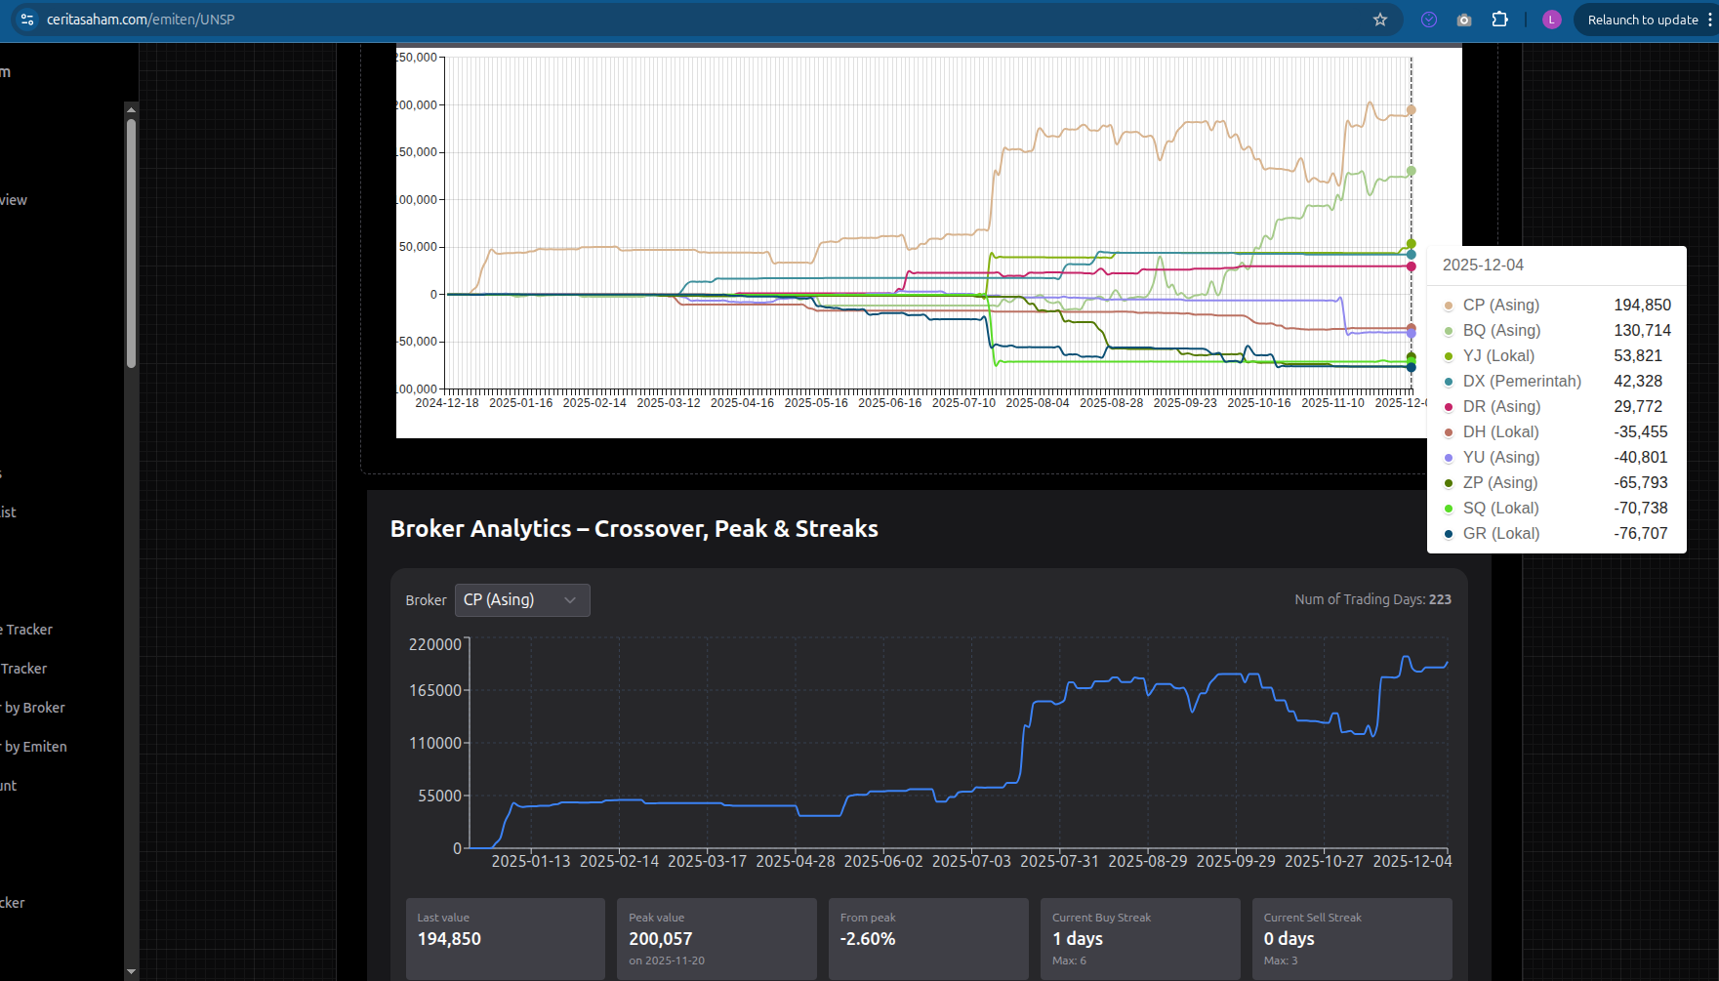
Task: Click the CP (Asing) endpoint dot on chart
Action: [x=1411, y=110]
